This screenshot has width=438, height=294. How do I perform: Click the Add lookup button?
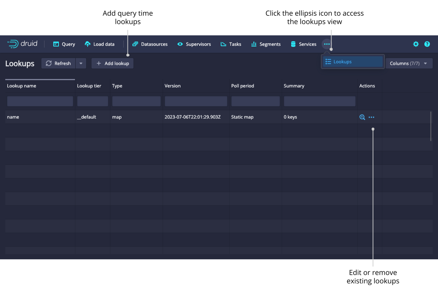click(112, 63)
